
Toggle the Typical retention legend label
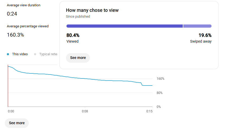coord(48,54)
